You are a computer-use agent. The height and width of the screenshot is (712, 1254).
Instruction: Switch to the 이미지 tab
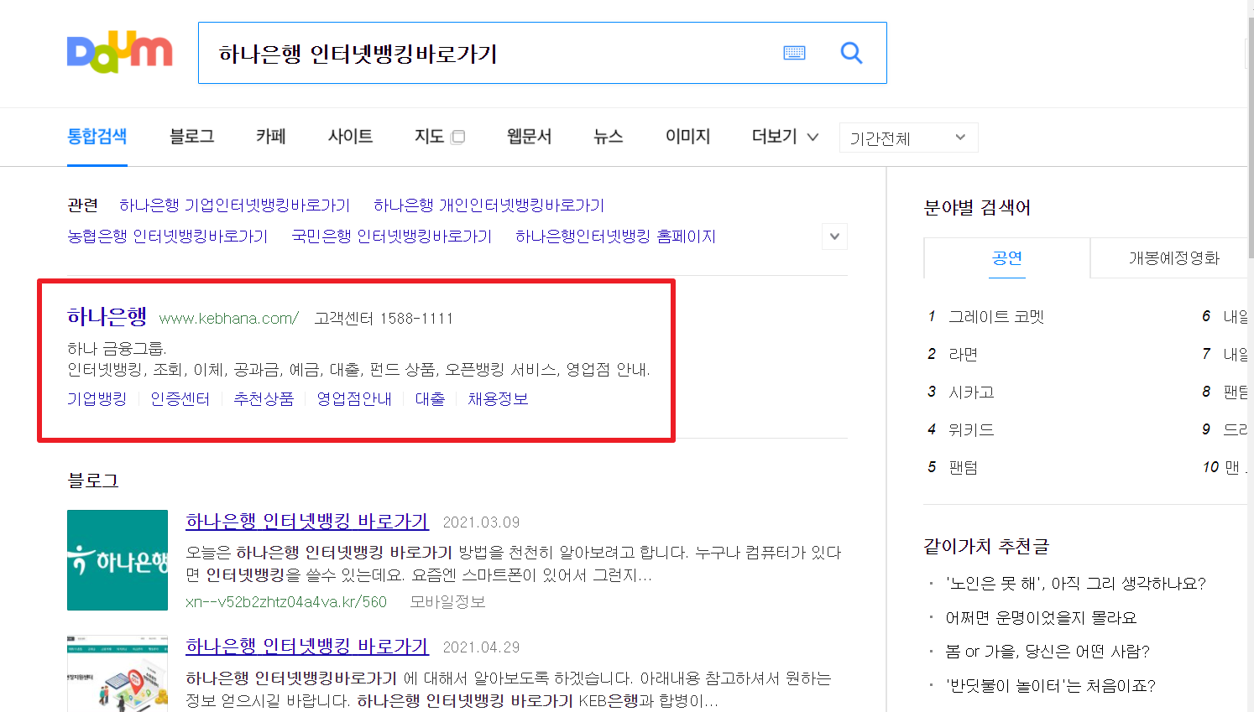pos(688,136)
